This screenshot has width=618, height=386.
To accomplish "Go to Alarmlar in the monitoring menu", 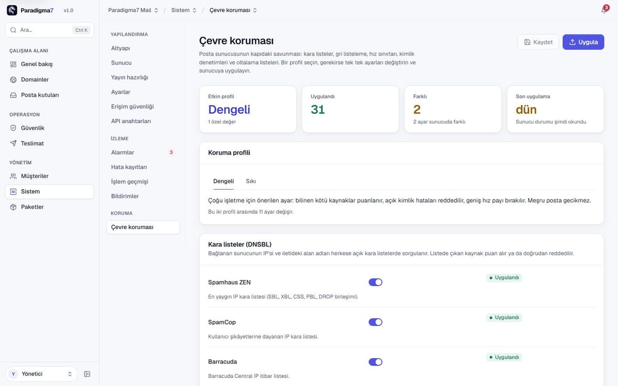I will (x=143, y=152).
